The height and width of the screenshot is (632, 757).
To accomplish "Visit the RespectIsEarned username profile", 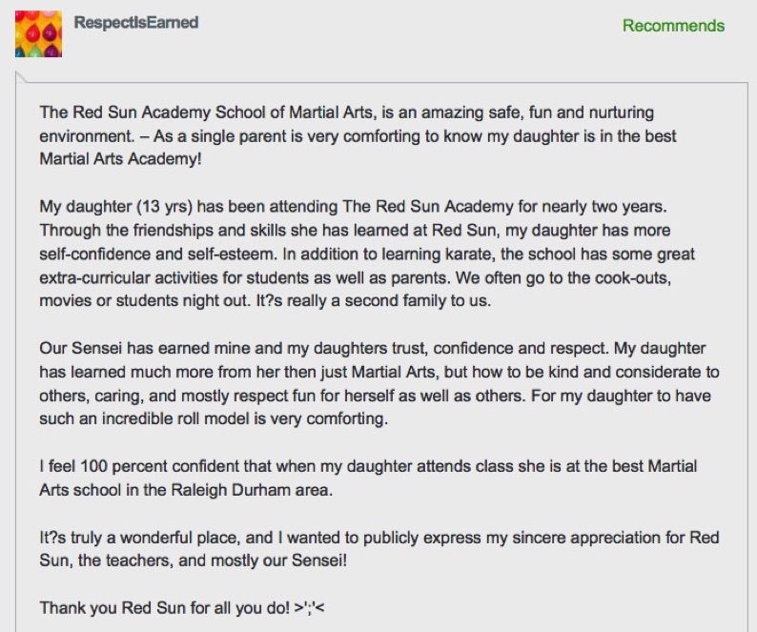I will click(x=136, y=22).
